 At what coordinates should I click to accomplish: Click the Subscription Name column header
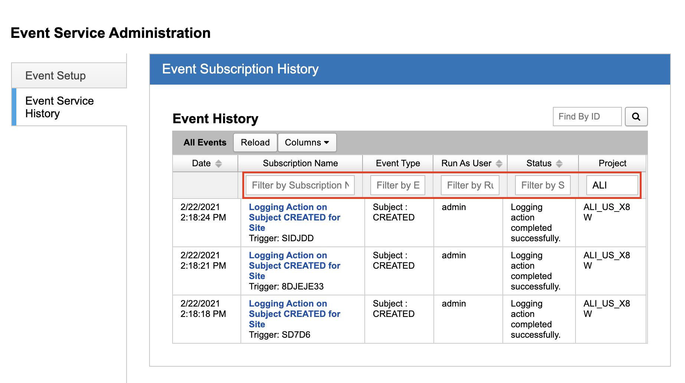[x=300, y=163]
